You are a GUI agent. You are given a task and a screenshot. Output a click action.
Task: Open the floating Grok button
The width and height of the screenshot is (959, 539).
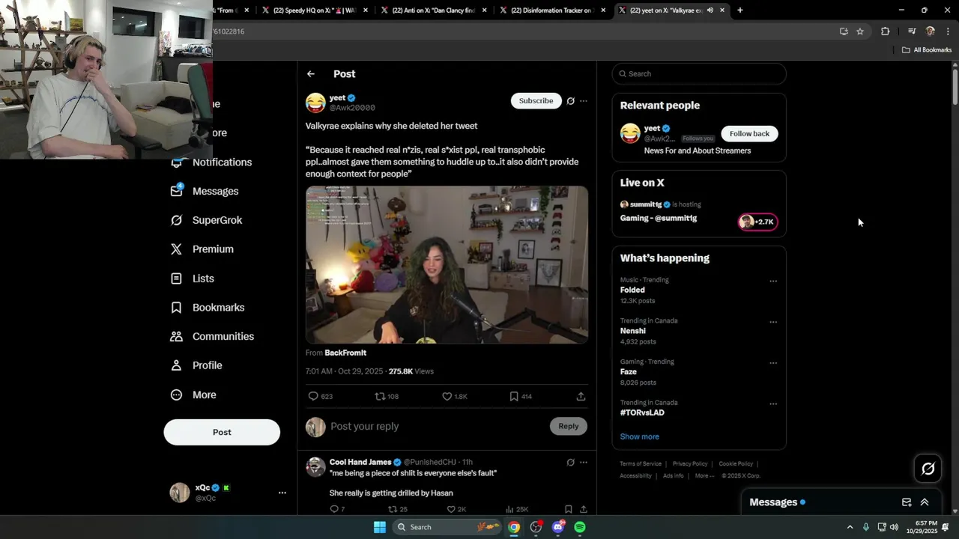(x=928, y=469)
